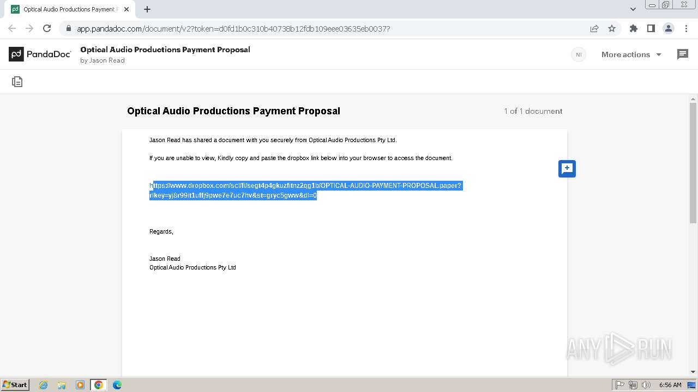Expand the More actions dropdown
The image size is (698, 392).
(631, 54)
